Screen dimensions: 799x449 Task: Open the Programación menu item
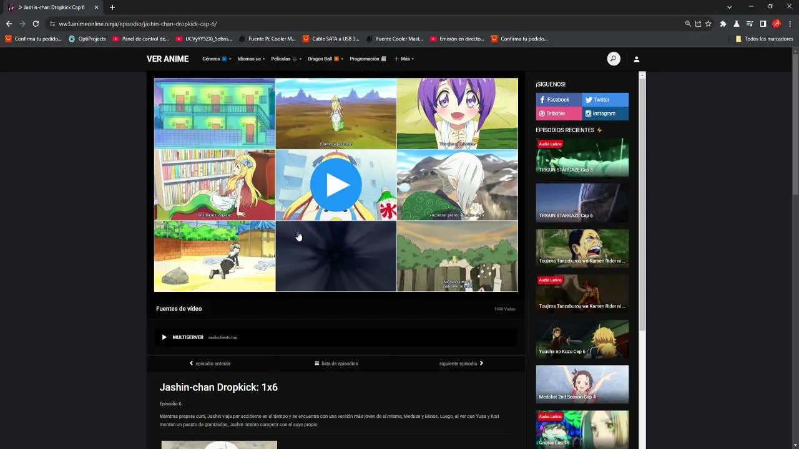pyautogui.click(x=368, y=59)
